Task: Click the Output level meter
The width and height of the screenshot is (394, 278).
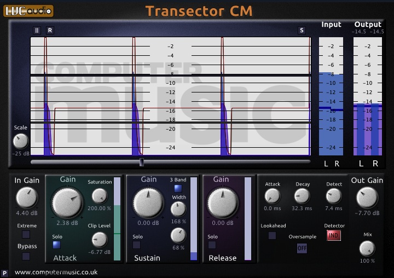Action: click(x=368, y=96)
